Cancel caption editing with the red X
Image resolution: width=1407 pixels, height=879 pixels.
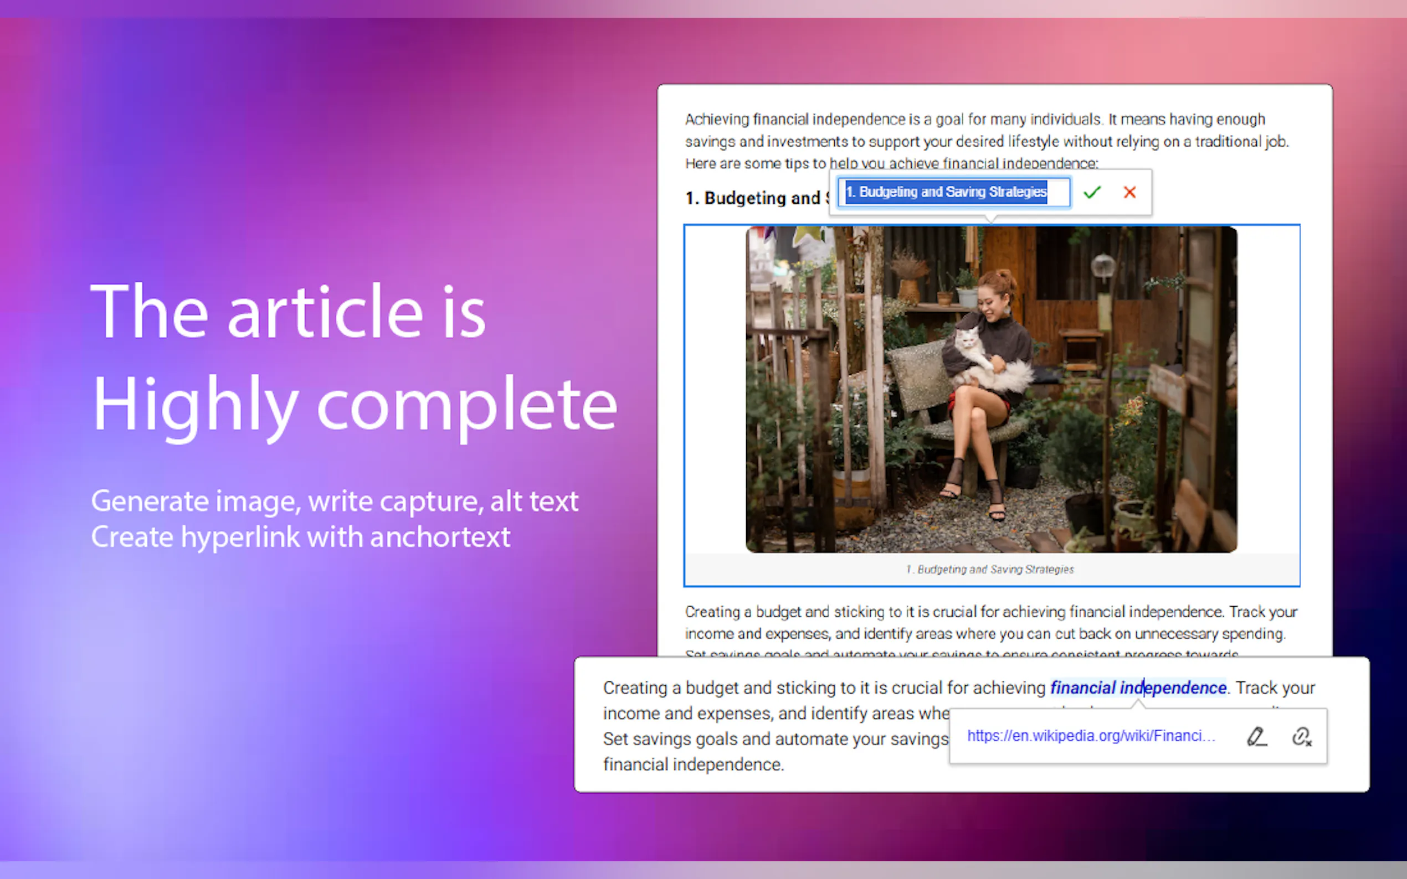point(1129,193)
